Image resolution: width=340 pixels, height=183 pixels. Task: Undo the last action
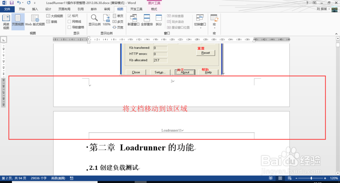click(19, 3)
